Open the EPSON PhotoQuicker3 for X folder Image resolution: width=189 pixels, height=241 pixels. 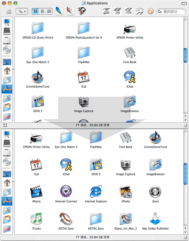[x=84, y=28]
